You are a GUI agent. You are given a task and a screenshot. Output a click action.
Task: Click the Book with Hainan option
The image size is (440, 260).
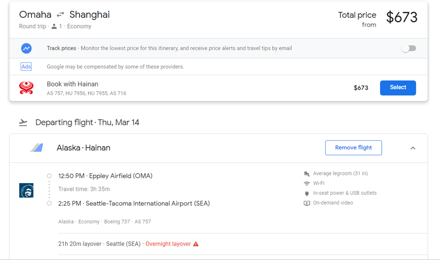tap(73, 84)
